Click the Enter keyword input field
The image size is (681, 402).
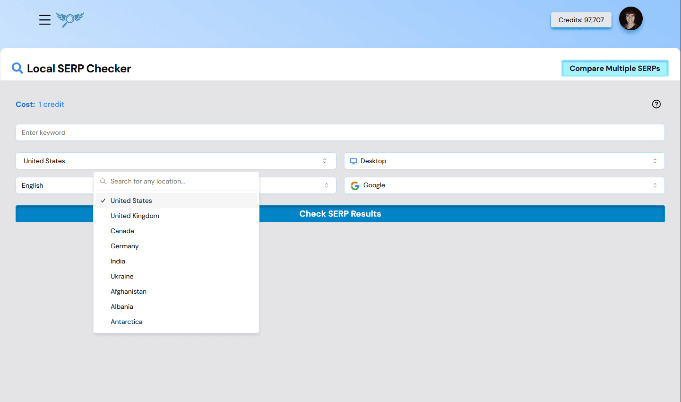340,132
